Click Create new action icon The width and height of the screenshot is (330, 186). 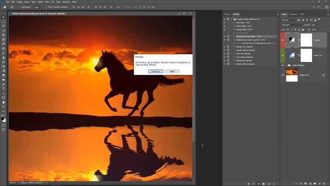click(x=269, y=184)
